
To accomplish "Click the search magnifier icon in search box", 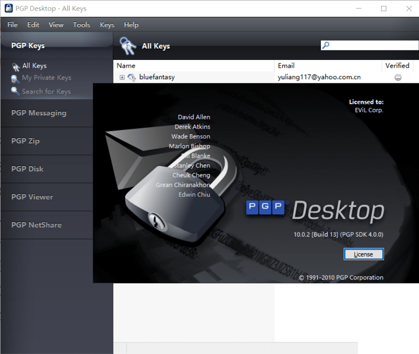I will click(326, 45).
